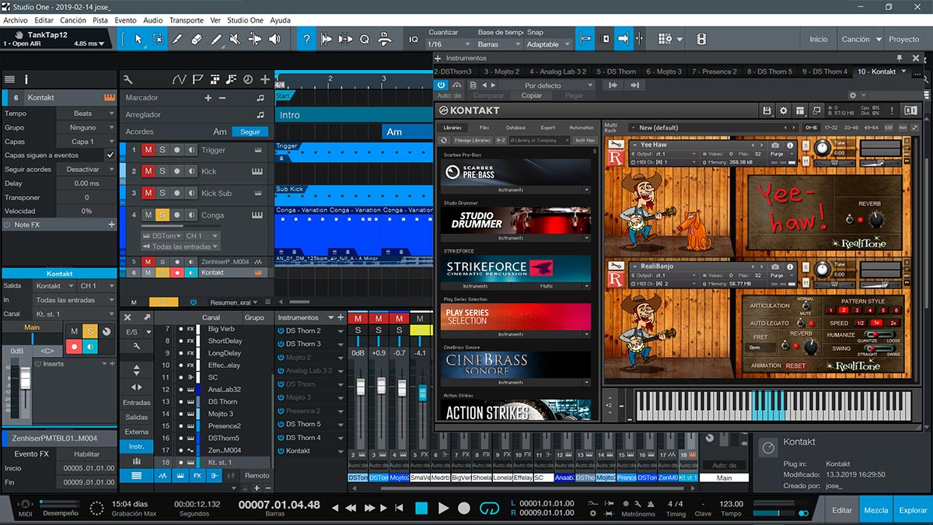Viewport: 933px width, 525px height.
Task: Click the Yee Haw snapshot camera icon
Action: point(775,145)
